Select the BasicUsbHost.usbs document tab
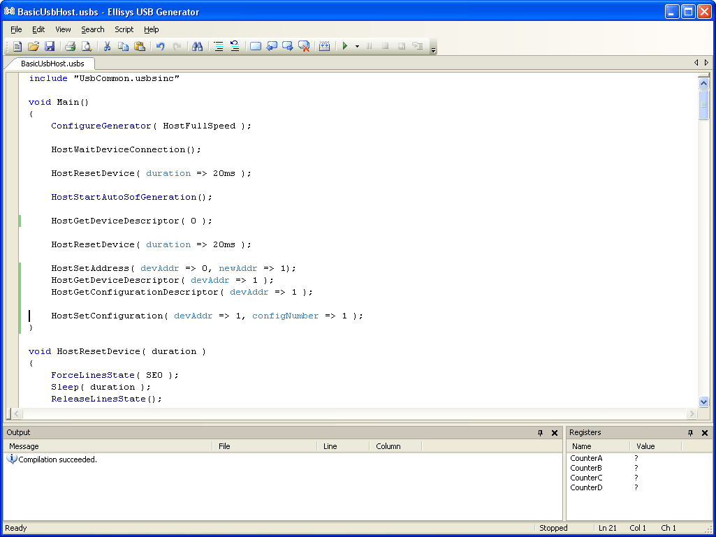Screen dimensions: 716x537 pyautogui.click(x=52, y=64)
